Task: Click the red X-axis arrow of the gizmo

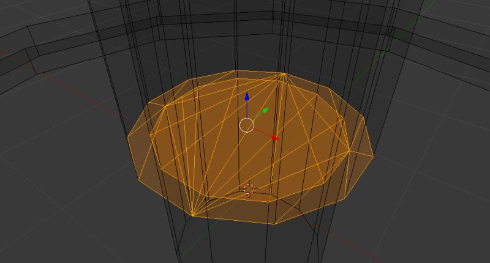Action: click(x=274, y=137)
